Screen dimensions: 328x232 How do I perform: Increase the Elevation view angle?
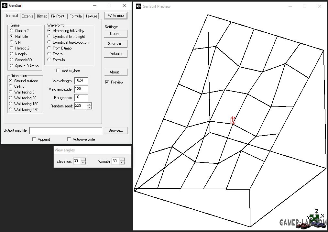83,160
